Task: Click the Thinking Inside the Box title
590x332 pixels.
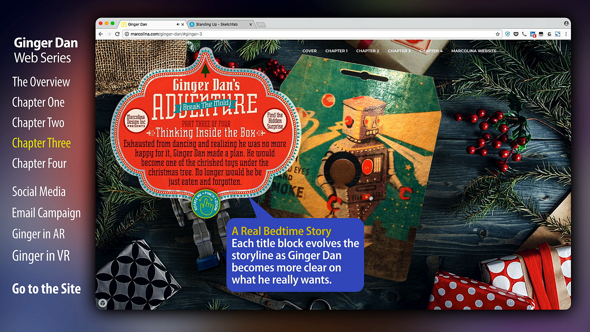Action: click(206, 132)
